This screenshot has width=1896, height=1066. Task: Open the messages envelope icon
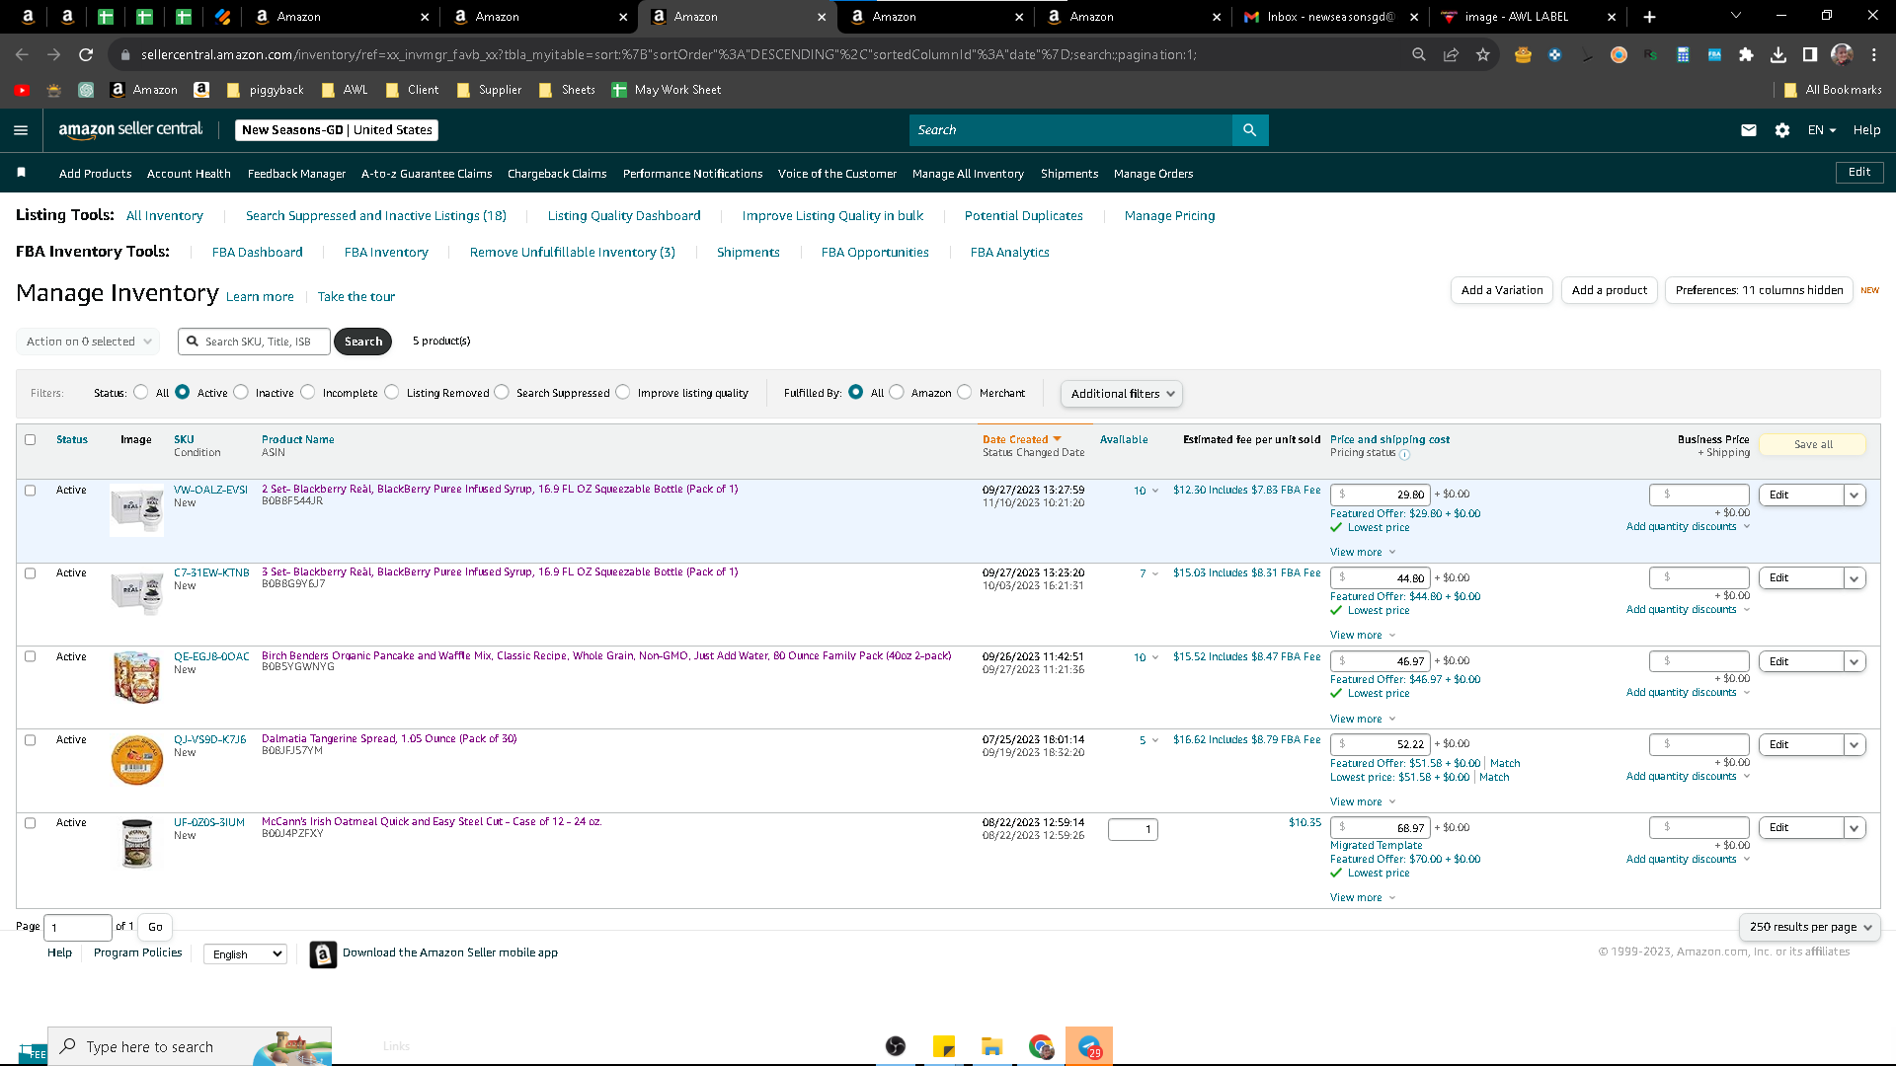coord(1749,130)
